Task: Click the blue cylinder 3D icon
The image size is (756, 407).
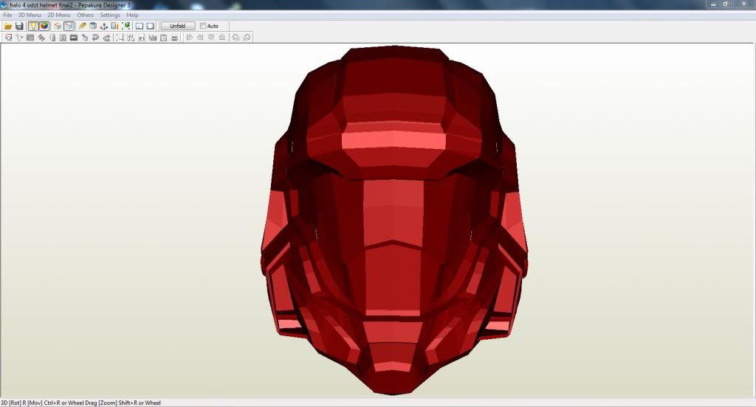Action: coord(93,26)
